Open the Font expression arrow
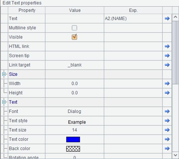Viewport: 179px width, 159px height. pyautogui.click(x=167, y=111)
